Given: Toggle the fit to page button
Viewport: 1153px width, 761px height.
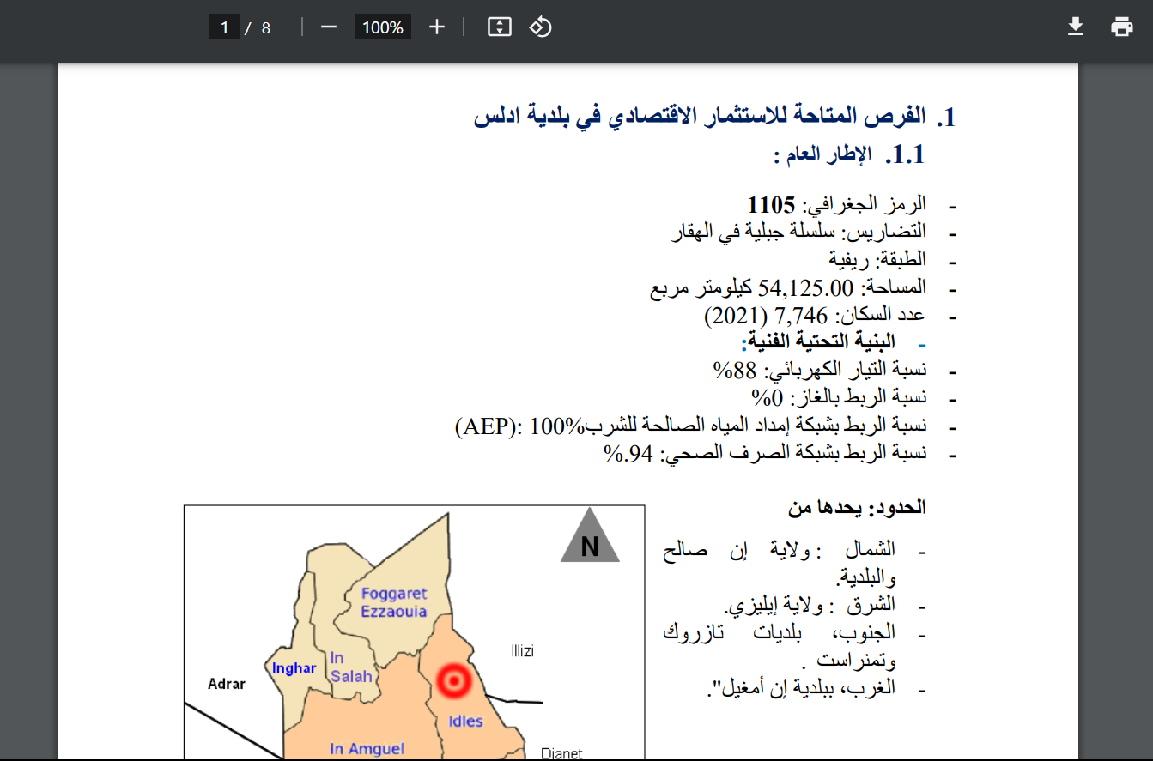Looking at the screenshot, I should tap(499, 27).
